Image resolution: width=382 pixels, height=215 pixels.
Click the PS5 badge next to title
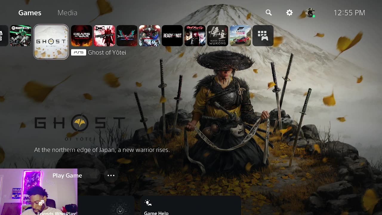[78, 53]
